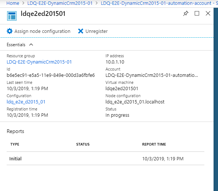Image resolution: width=218 pixels, height=191 pixels.
Task: Select the Virtual machine value ldqe2ed201501
Action: click(122, 88)
